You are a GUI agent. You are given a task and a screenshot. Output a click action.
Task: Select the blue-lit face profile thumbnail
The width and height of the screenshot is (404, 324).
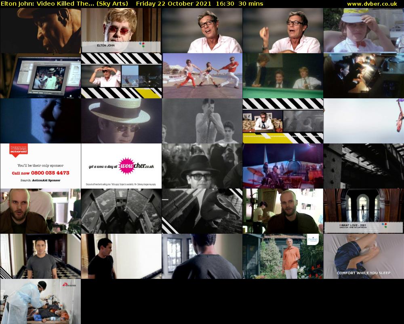[x=40, y=121]
